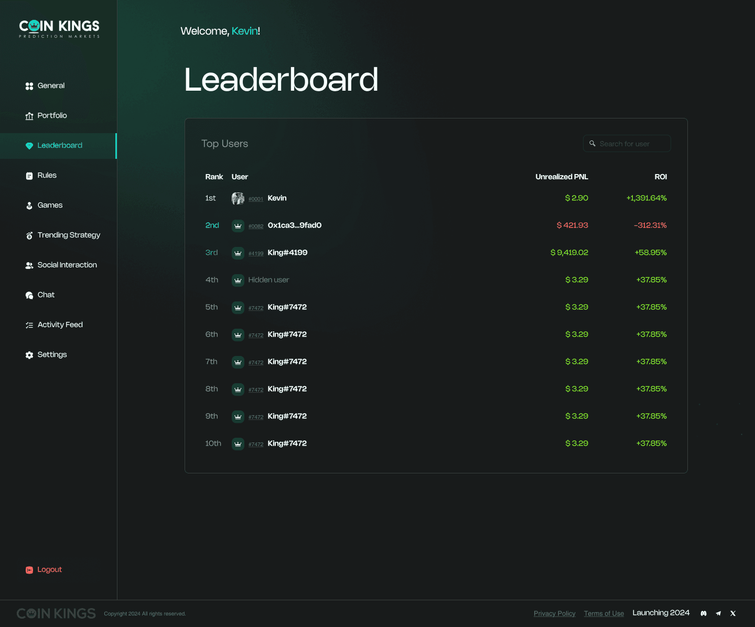
Task: Click the crown icon next to King#4199
Action: point(238,253)
